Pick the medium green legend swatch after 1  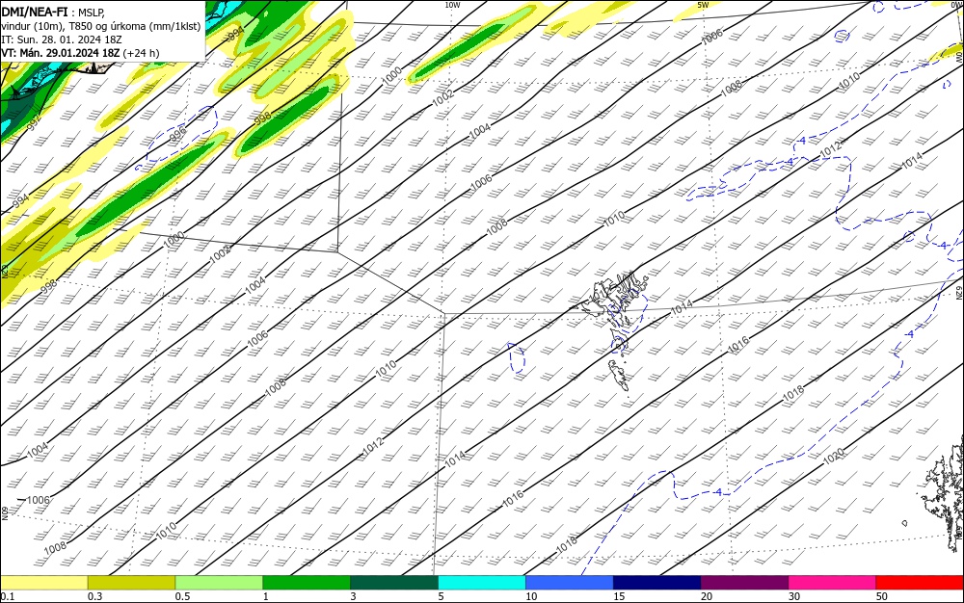(307, 583)
